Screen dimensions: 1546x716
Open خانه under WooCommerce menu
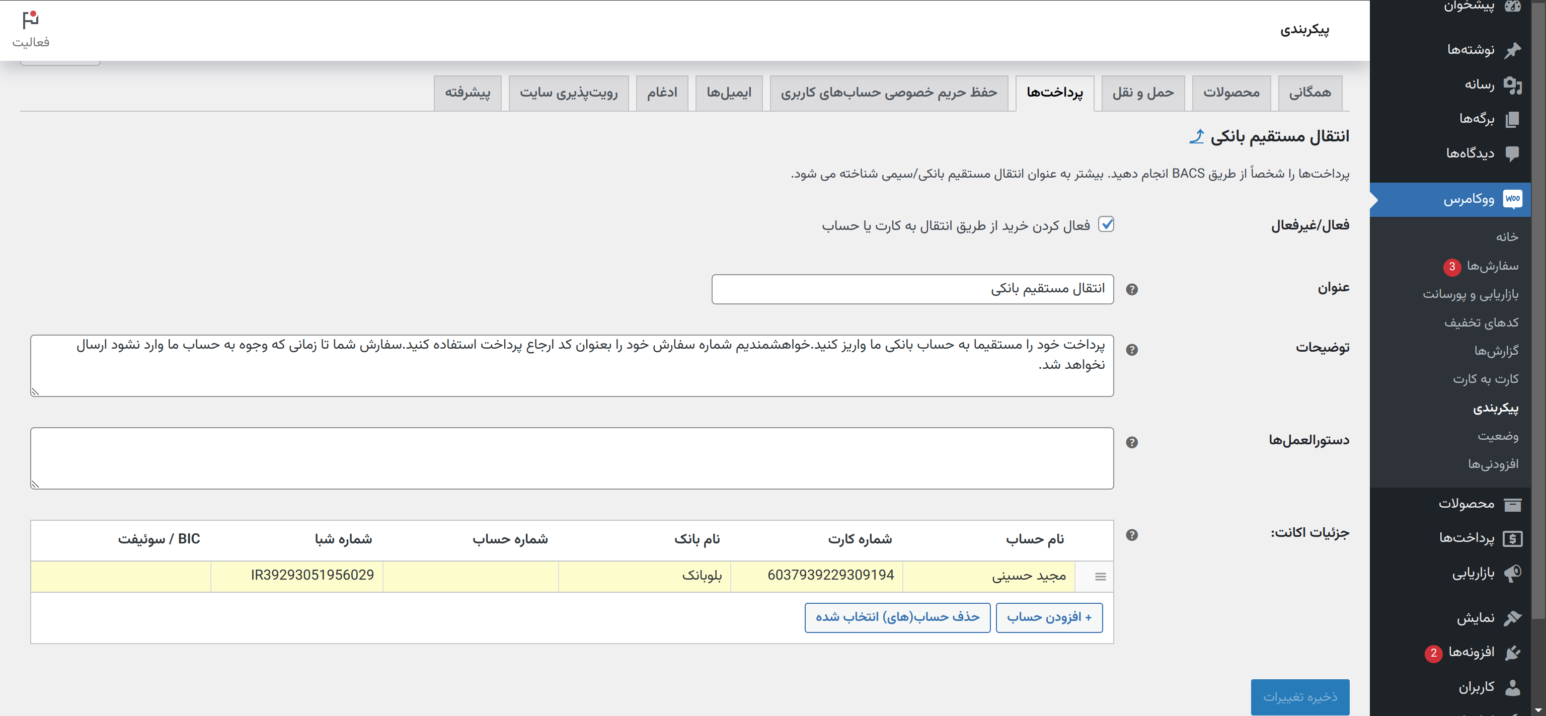coord(1506,237)
